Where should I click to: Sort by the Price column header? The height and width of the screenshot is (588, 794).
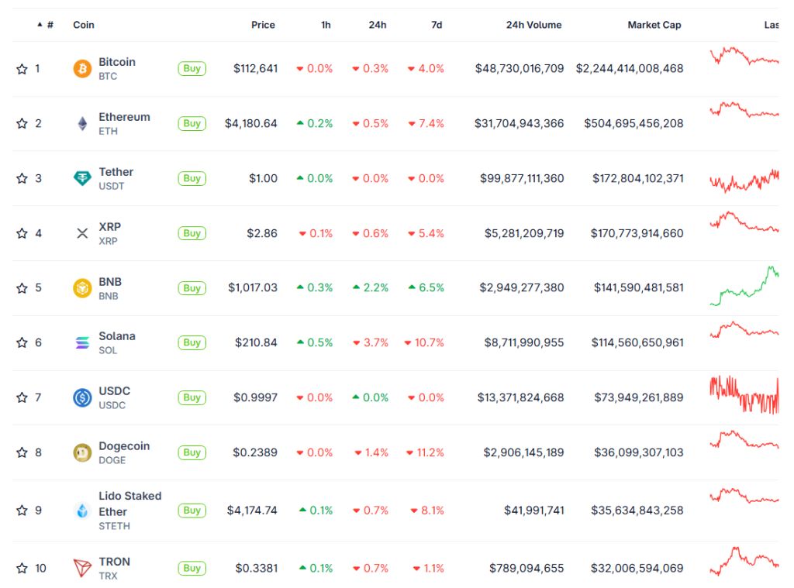pyautogui.click(x=263, y=25)
